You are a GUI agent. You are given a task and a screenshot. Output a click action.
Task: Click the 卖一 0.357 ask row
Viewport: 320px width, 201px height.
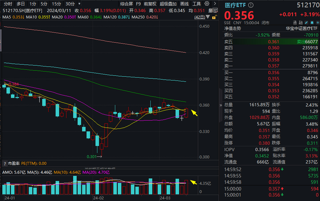coord(271,66)
